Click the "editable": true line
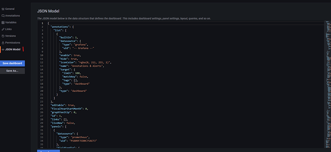Screen dimensions: 331x152 [63, 105]
